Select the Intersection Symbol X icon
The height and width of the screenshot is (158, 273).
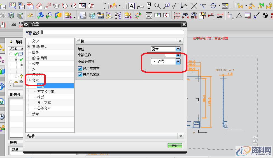coord(194,6)
